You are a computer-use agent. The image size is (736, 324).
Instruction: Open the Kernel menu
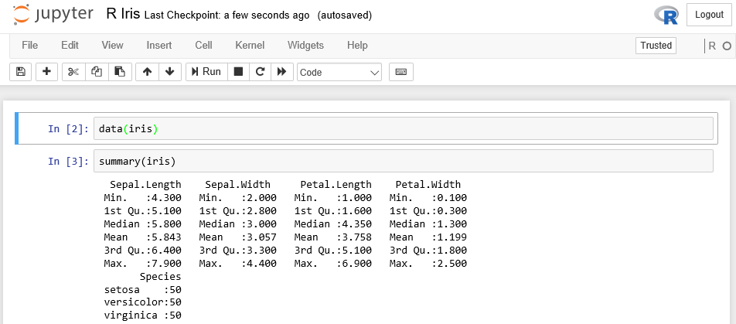coord(250,46)
